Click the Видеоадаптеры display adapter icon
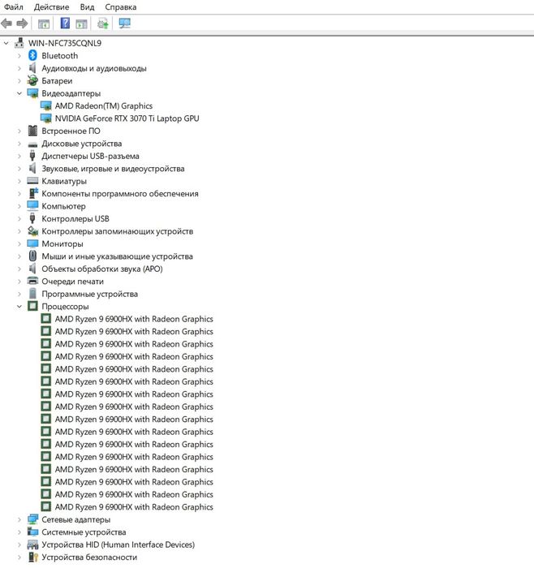Viewport: 534px width, 568px height. click(32, 93)
